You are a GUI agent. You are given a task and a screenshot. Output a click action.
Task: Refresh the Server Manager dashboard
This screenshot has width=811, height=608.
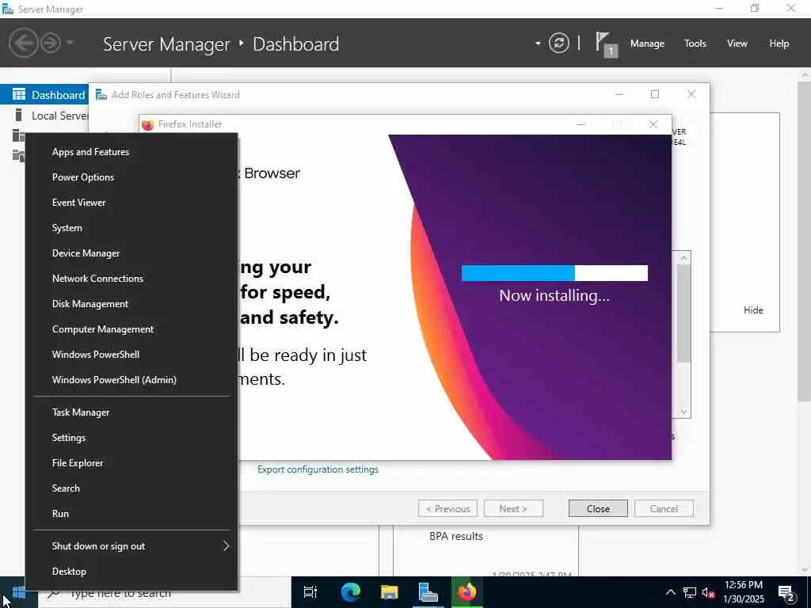pyautogui.click(x=559, y=43)
